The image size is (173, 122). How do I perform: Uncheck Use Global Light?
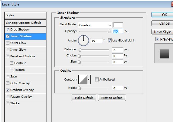(110, 41)
